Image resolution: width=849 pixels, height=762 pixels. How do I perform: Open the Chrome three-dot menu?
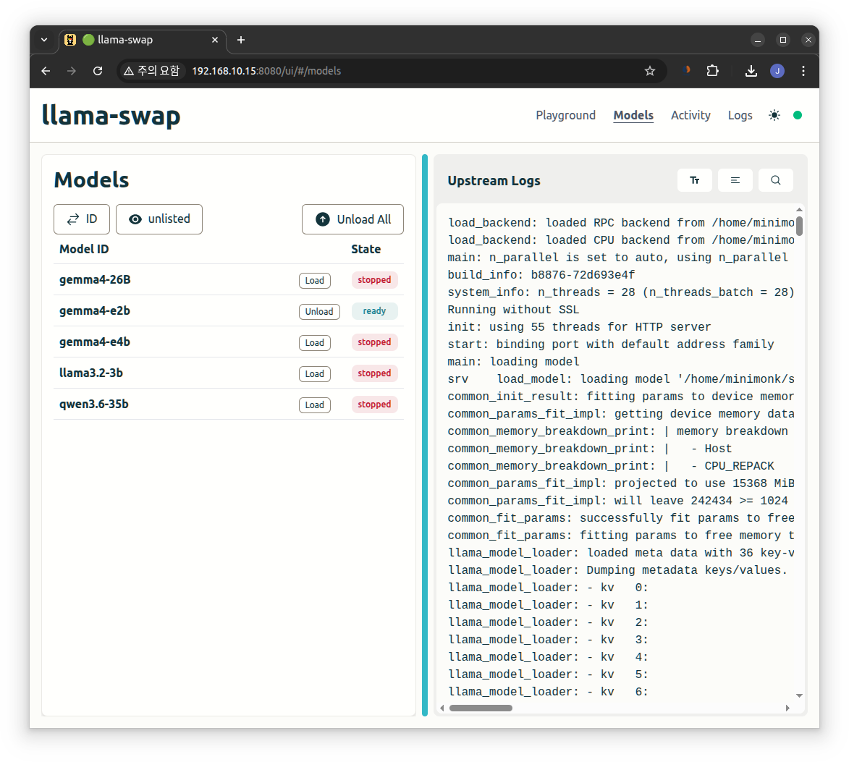803,71
